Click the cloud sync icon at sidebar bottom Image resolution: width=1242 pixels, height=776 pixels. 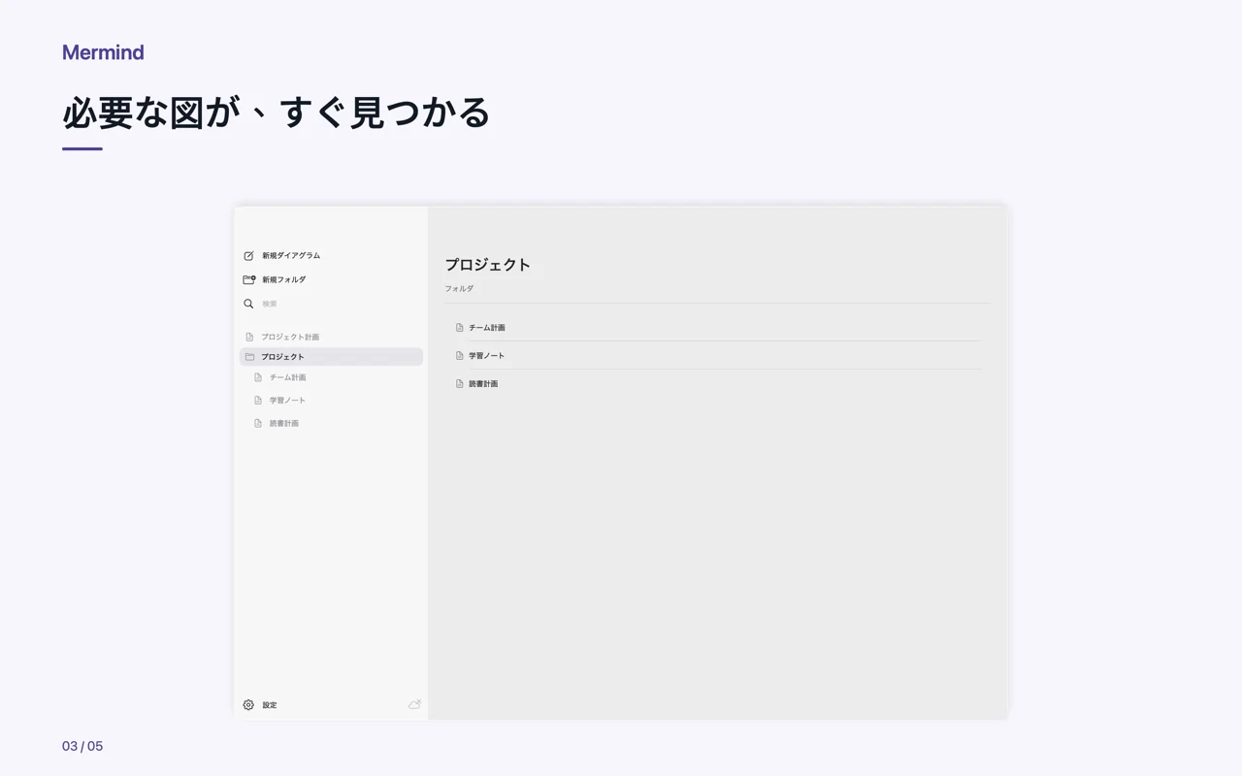[x=414, y=704]
